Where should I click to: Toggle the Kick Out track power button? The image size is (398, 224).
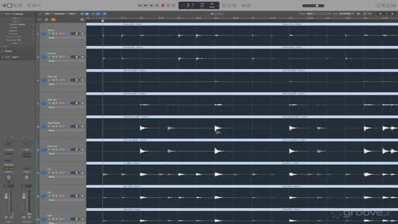(50, 57)
